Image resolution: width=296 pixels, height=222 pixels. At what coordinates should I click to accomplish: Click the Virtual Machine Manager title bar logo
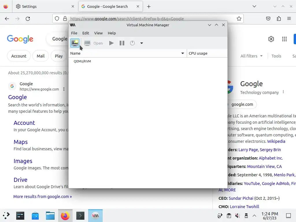coord(73,25)
